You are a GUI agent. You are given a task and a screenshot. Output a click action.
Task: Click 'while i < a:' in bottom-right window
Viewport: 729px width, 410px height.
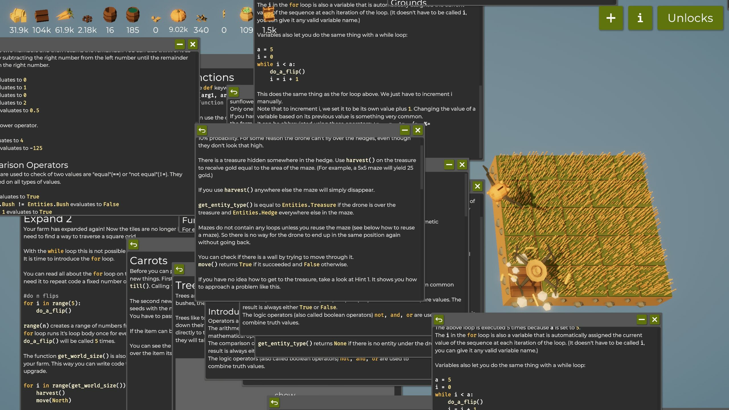point(454,394)
